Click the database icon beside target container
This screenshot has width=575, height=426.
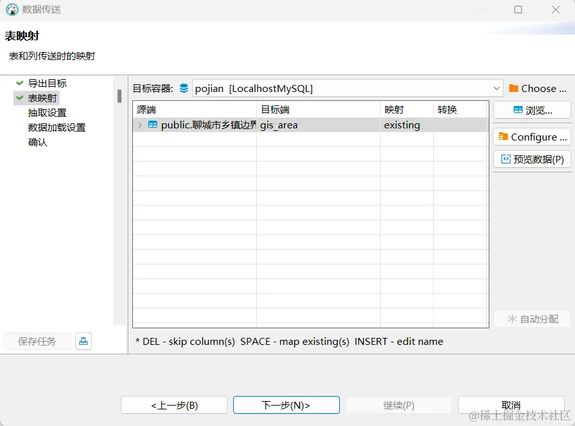[184, 88]
